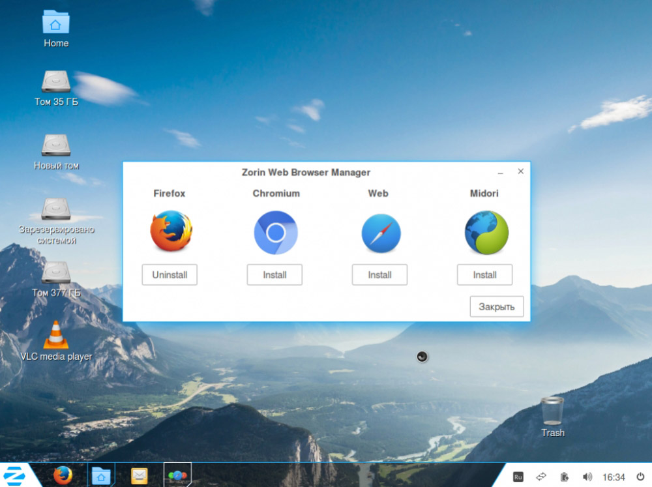Open the Zorin start menu
This screenshot has height=487, width=652.
point(14,476)
